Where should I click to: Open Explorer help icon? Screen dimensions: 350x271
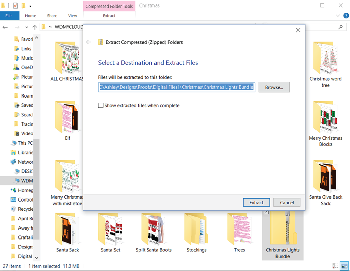point(346,16)
